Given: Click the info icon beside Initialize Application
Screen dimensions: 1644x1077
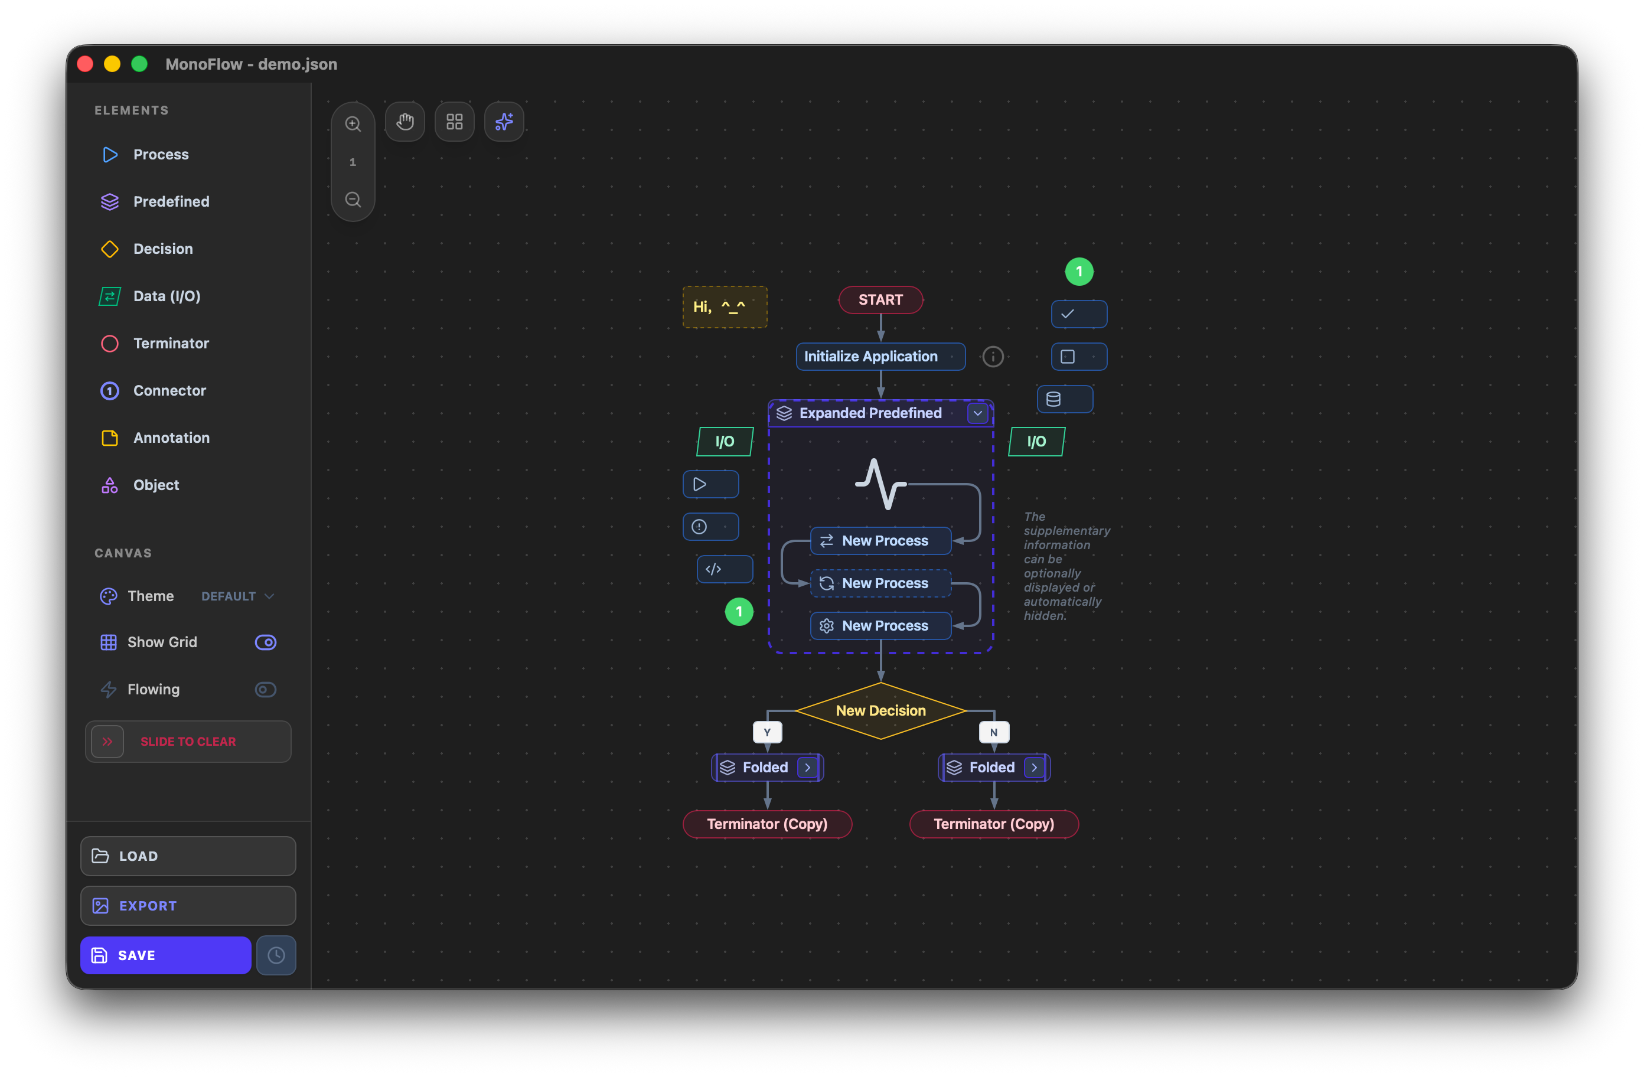Looking at the screenshot, I should coord(993,357).
